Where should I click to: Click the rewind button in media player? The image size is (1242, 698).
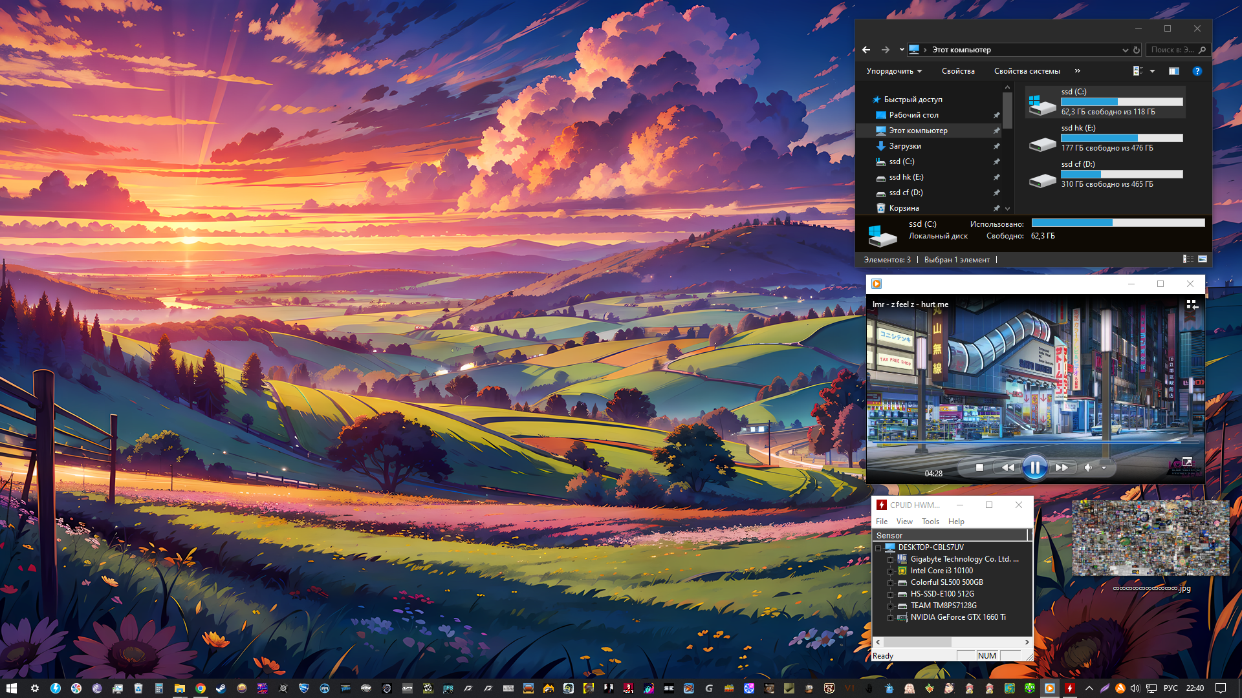[1008, 467]
